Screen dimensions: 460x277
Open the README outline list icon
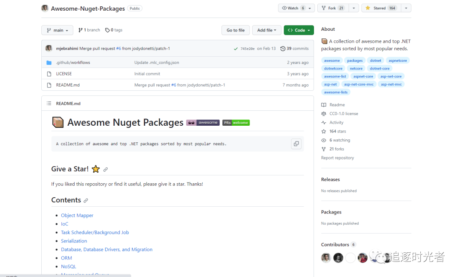pos(49,103)
